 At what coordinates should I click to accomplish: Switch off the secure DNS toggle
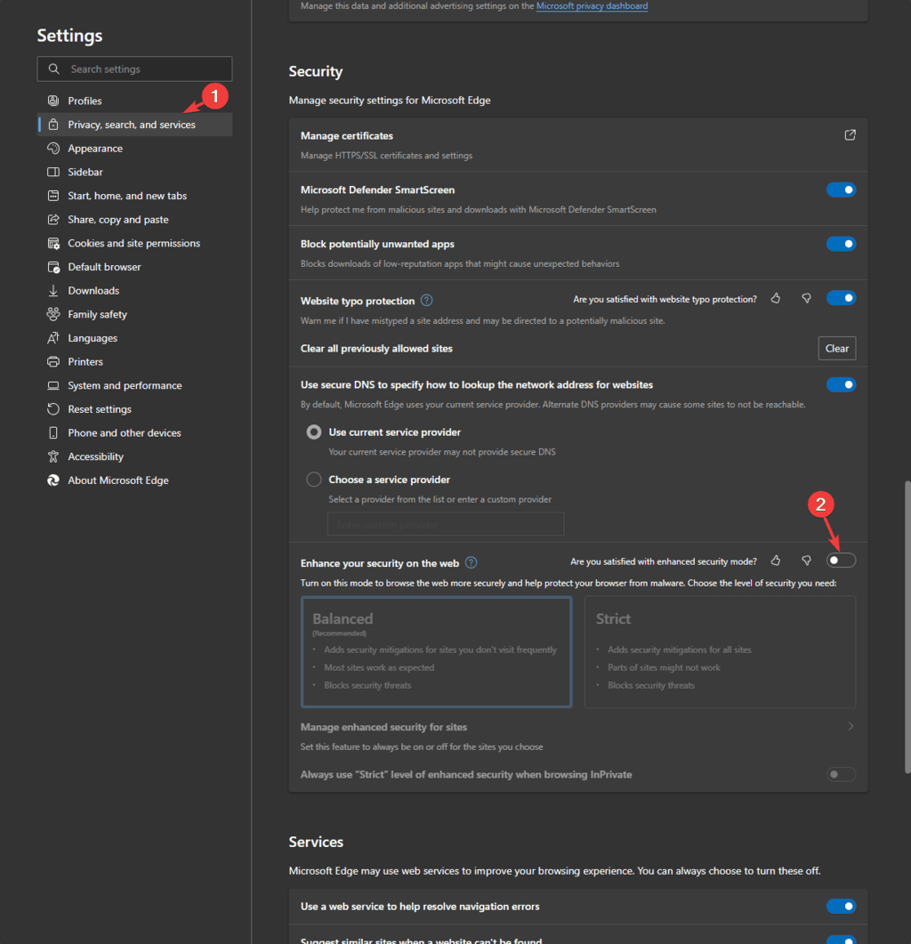point(841,384)
